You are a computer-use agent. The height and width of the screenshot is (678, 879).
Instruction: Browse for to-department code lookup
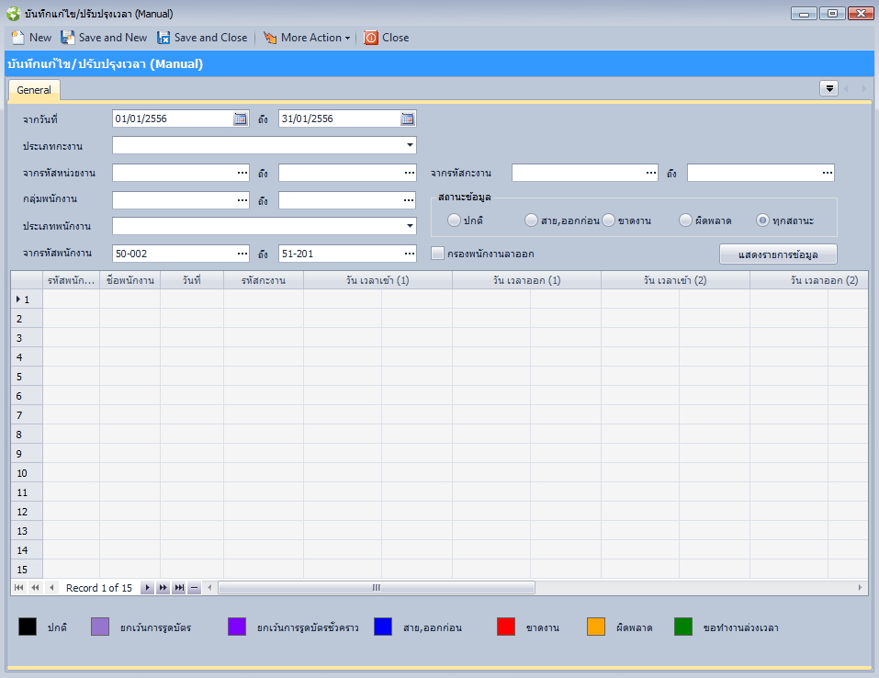(410, 173)
